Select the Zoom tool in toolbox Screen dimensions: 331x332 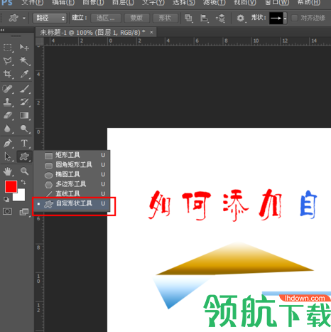pos(24,171)
